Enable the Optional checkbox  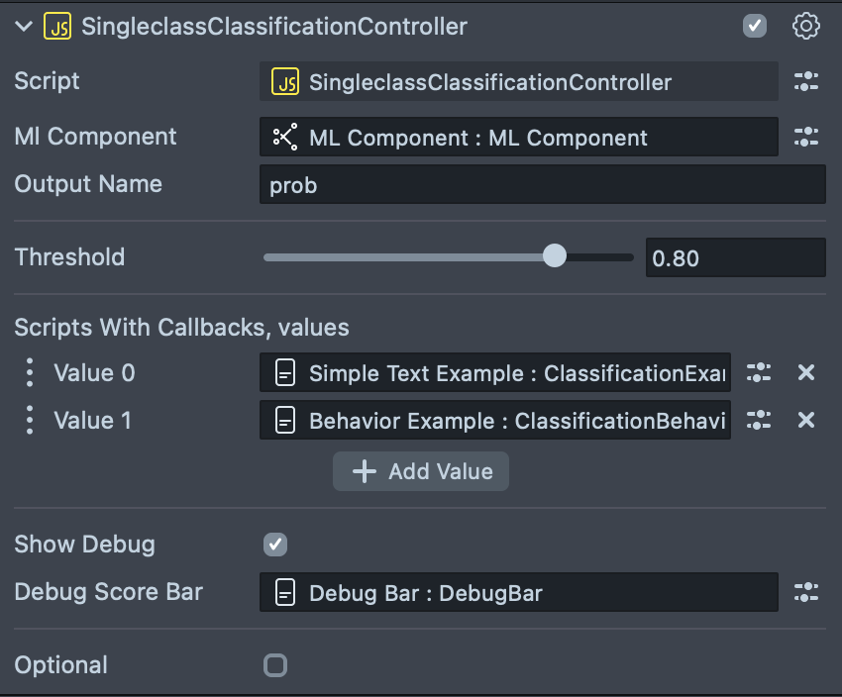click(x=275, y=665)
